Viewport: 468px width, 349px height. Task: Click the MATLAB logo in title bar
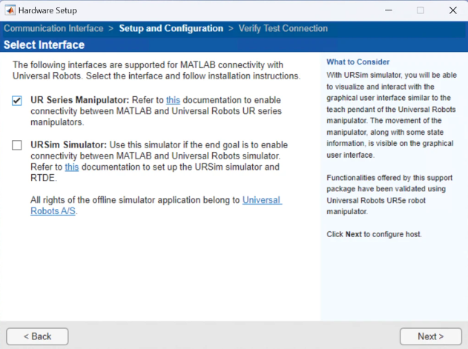click(10, 10)
